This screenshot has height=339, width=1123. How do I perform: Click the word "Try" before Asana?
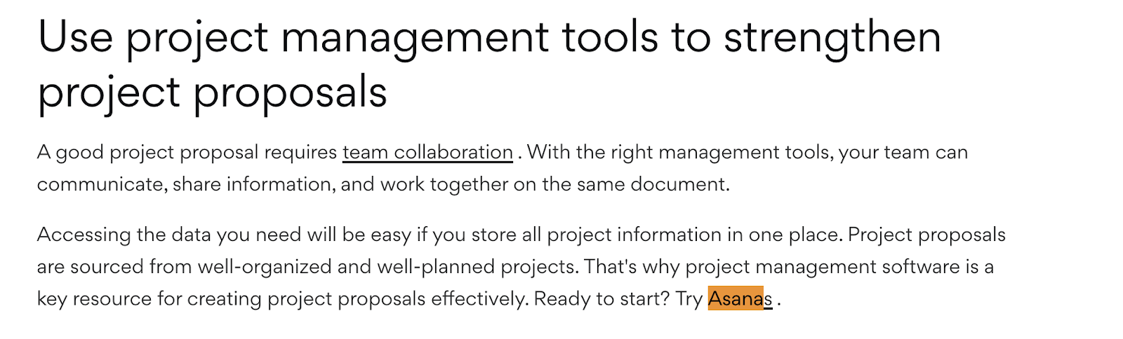(689, 299)
